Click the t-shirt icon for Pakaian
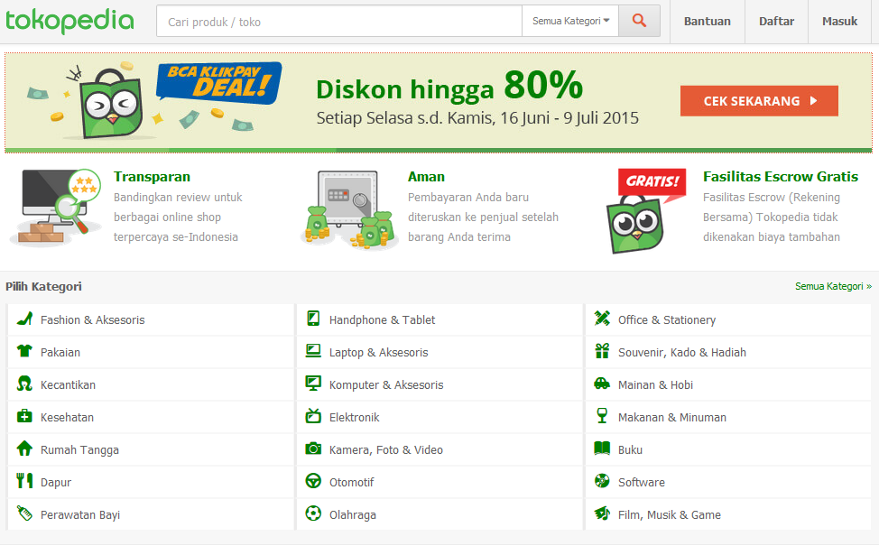 point(24,352)
